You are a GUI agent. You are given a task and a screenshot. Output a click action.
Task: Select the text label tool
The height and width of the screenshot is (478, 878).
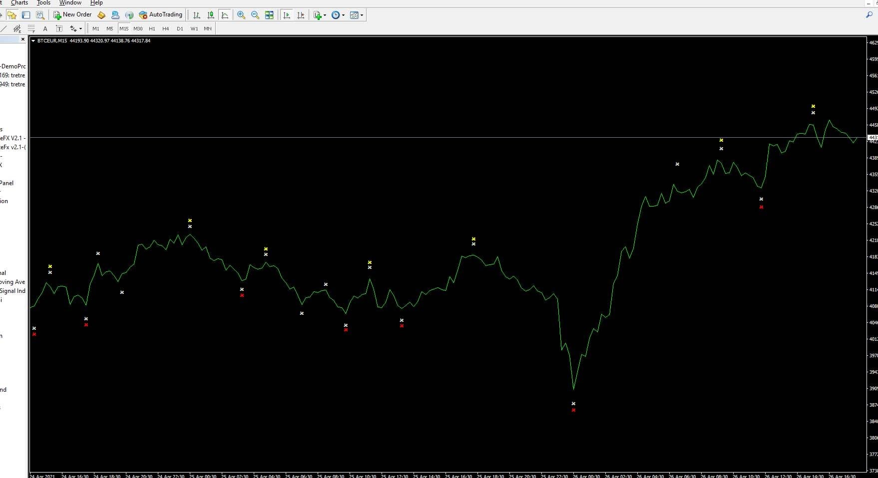click(x=59, y=28)
